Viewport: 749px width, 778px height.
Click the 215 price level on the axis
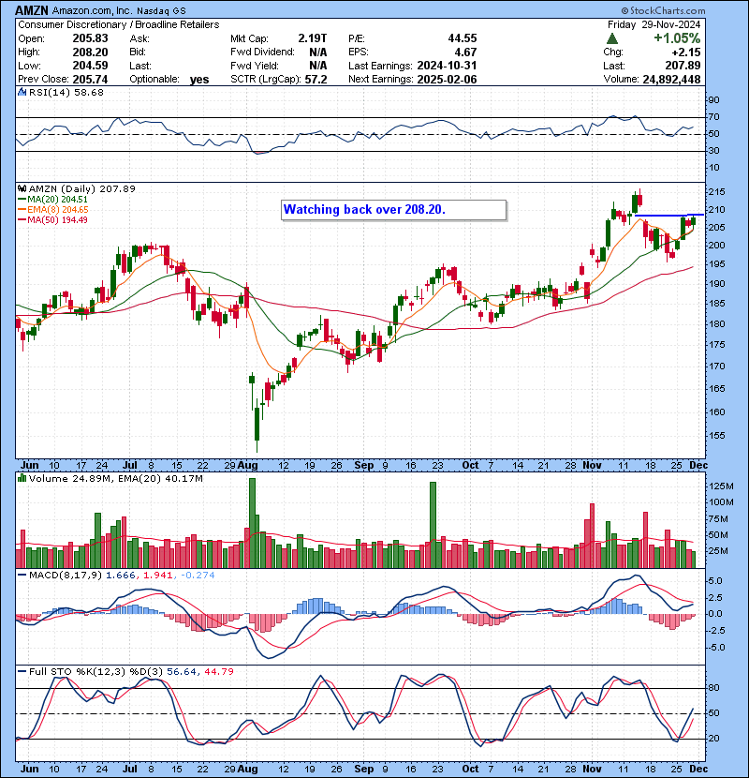click(717, 191)
